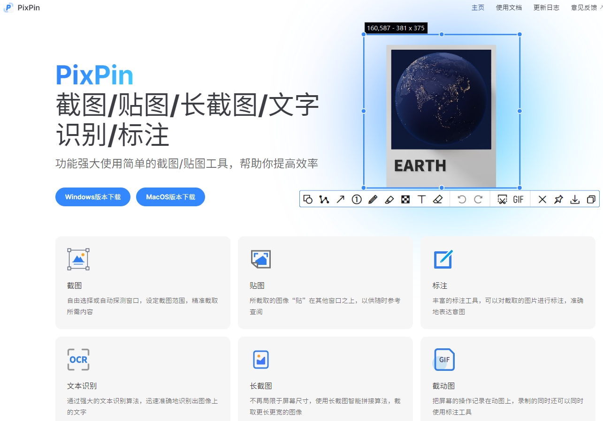Click the 丰富的标注工具 description text
Screen dimensions: 603x421
click(508, 306)
